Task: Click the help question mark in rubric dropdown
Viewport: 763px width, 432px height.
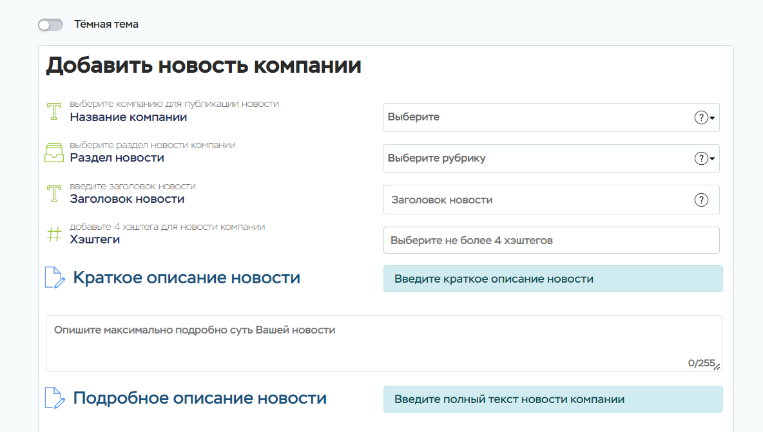Action: [x=700, y=158]
